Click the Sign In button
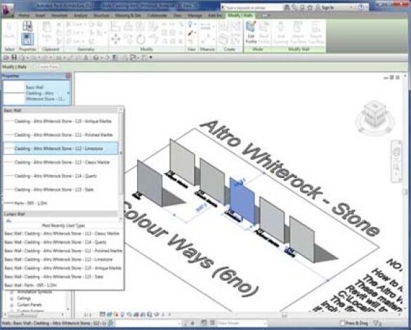The image size is (411, 330). point(325,8)
